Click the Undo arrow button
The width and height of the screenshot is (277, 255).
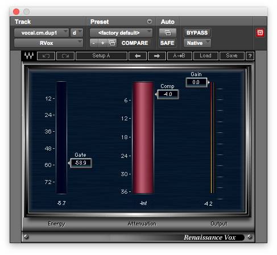point(46,56)
